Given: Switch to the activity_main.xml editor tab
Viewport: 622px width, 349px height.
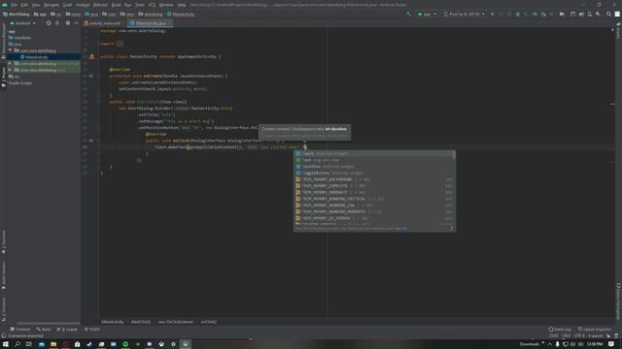Looking at the screenshot, I should point(104,23).
